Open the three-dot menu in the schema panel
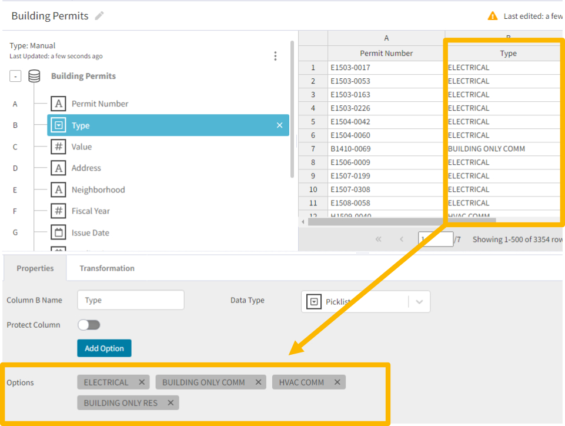This screenshot has height=426, width=565. (x=275, y=56)
